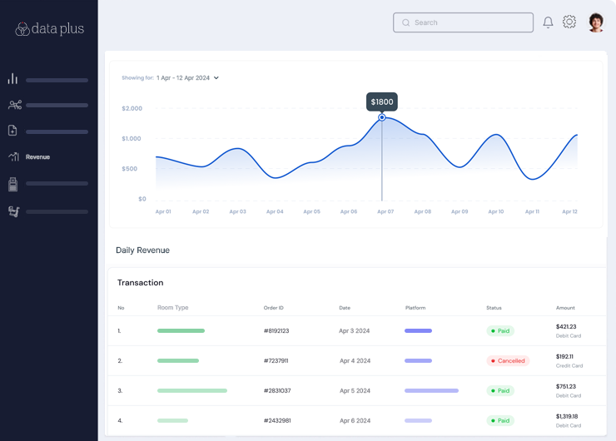616x441 pixels.
Task: Click the Cancelled status badge
Action: 508,361
